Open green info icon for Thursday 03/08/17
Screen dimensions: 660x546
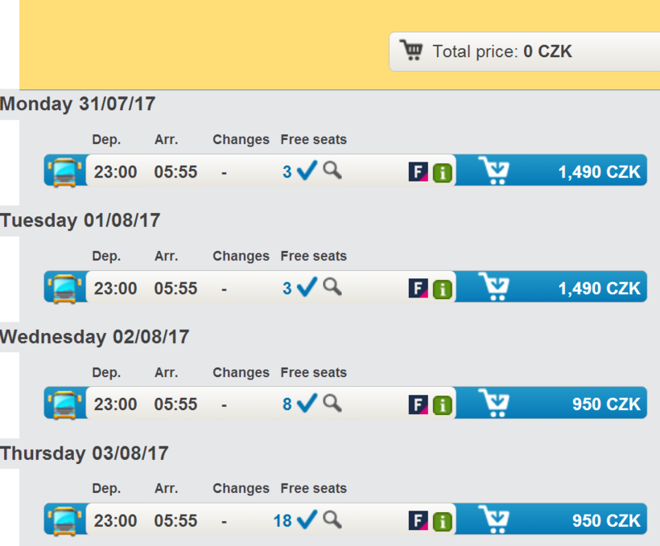click(442, 521)
